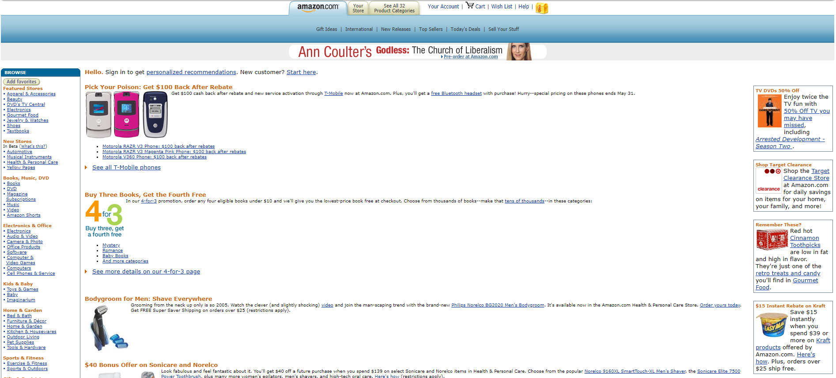Viewport: 836px width, 378px height.
Task: Click Order yours today link
Action: (x=720, y=305)
